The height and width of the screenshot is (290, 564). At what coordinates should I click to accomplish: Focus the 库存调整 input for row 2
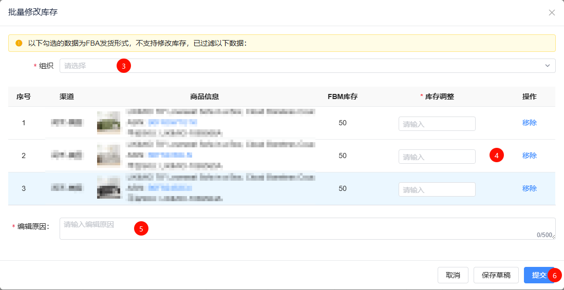437,157
